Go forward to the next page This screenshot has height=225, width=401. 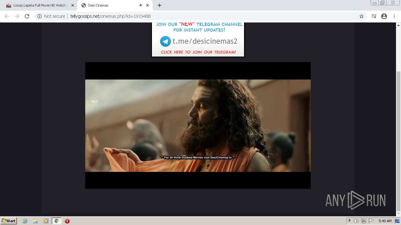(x=17, y=16)
